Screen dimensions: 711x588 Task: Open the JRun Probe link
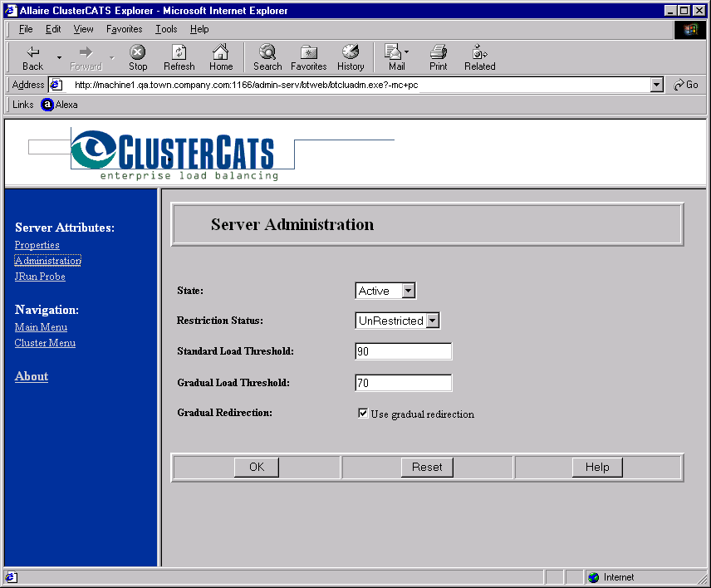point(40,277)
